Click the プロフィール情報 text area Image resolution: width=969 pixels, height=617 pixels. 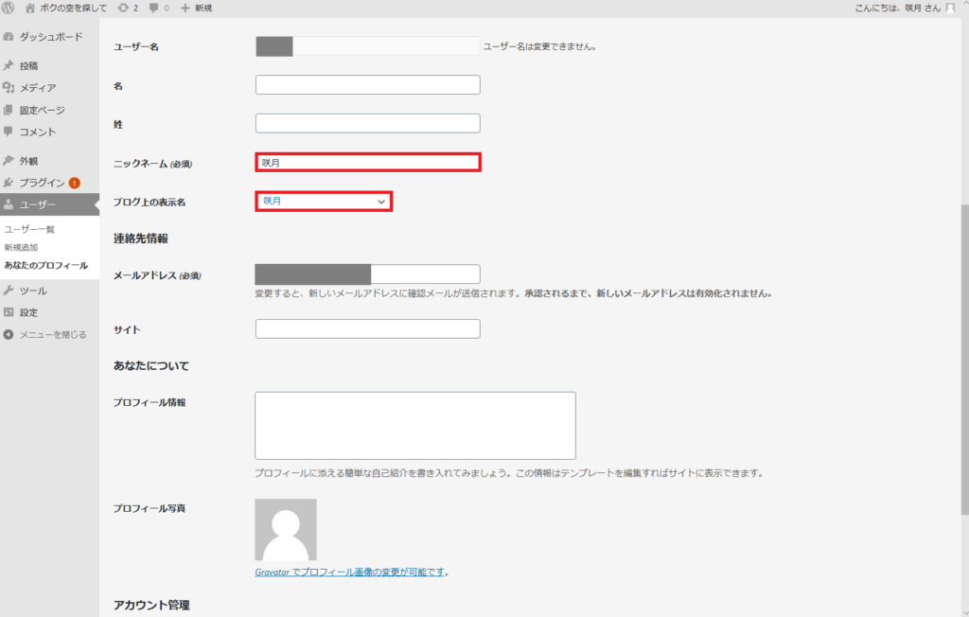[415, 425]
